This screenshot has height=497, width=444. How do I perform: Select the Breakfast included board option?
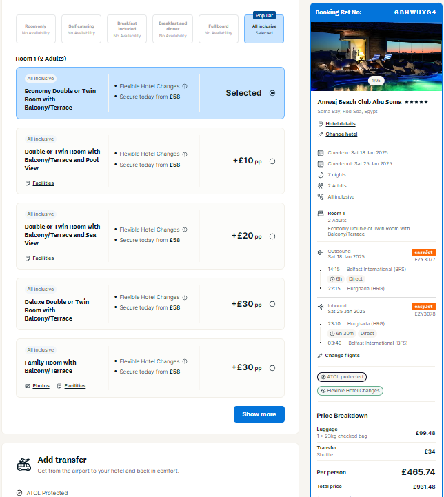pos(127,29)
